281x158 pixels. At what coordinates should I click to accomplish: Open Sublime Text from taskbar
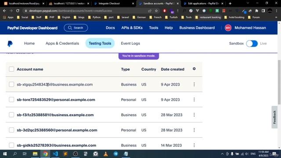click(x=65, y=154)
